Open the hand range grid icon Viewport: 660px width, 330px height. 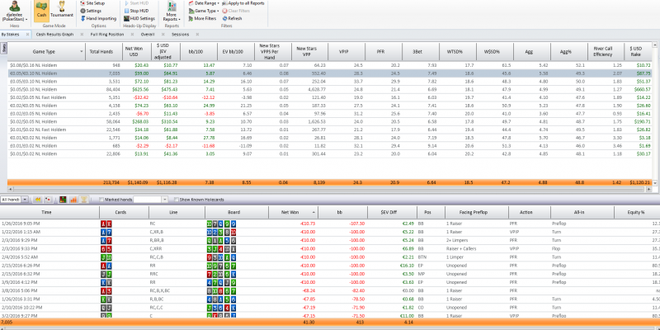tap(64, 199)
